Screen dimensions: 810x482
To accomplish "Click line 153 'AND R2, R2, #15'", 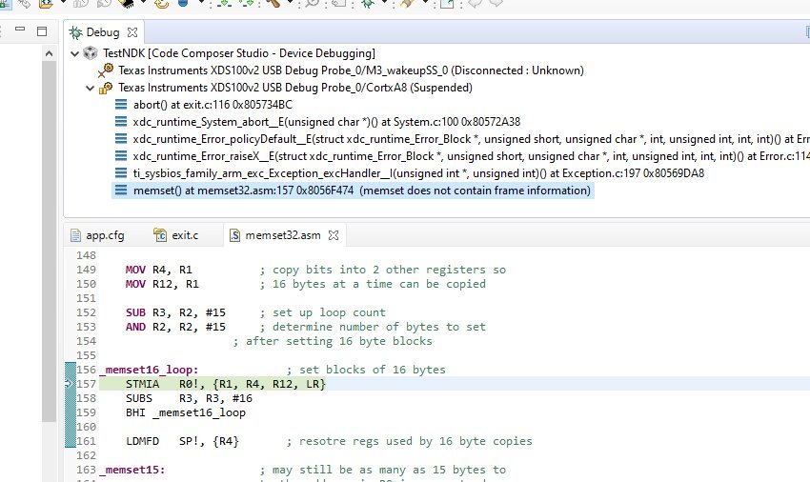I will click(175, 327).
